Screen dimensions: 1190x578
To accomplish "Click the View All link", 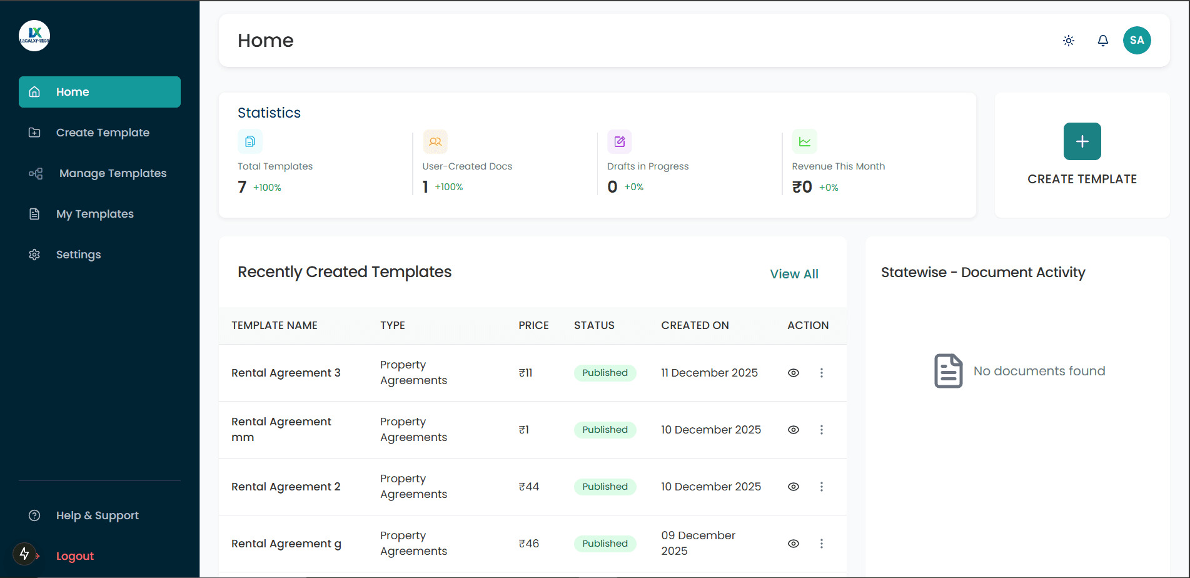I will [794, 273].
